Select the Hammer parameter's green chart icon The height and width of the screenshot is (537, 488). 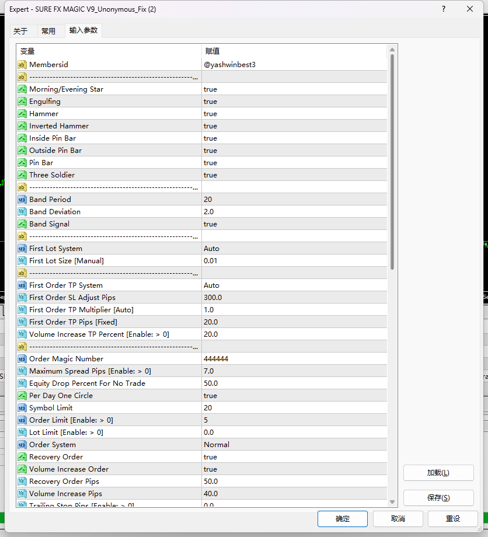22,113
